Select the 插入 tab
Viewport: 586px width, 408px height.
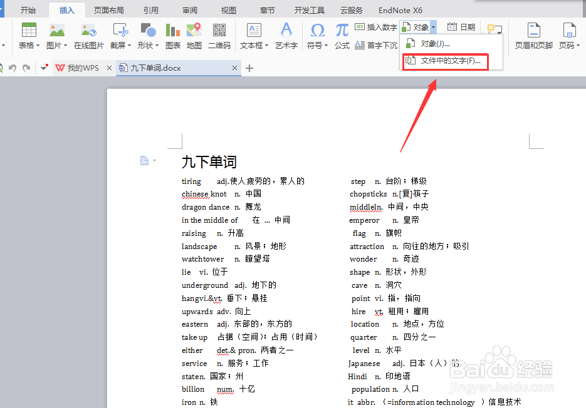tap(67, 10)
